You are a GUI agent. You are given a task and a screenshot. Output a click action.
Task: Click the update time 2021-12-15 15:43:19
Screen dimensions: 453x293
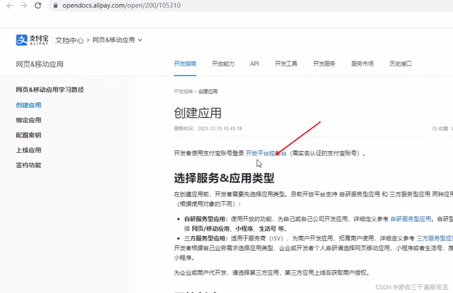pyautogui.click(x=220, y=129)
